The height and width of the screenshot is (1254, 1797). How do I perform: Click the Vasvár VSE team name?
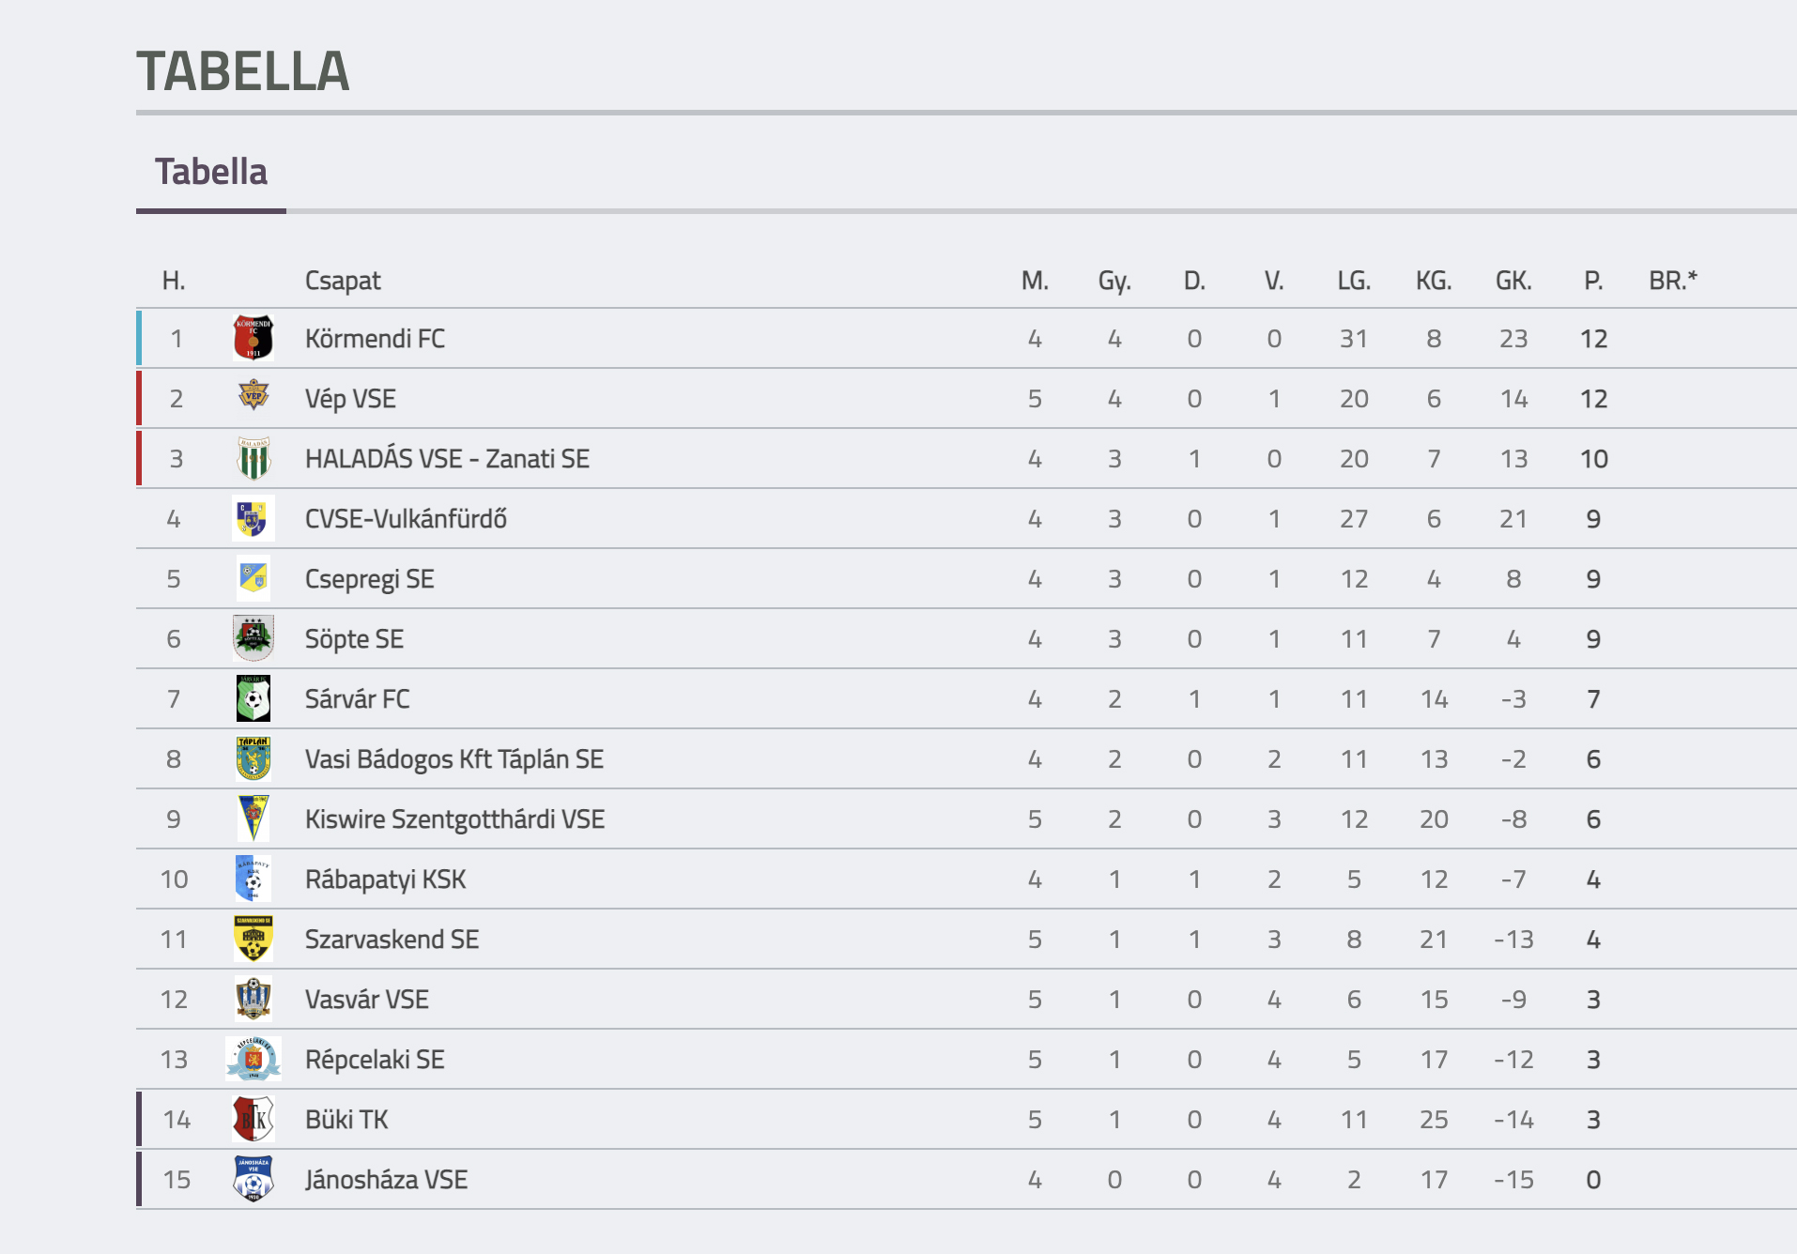366,1000
